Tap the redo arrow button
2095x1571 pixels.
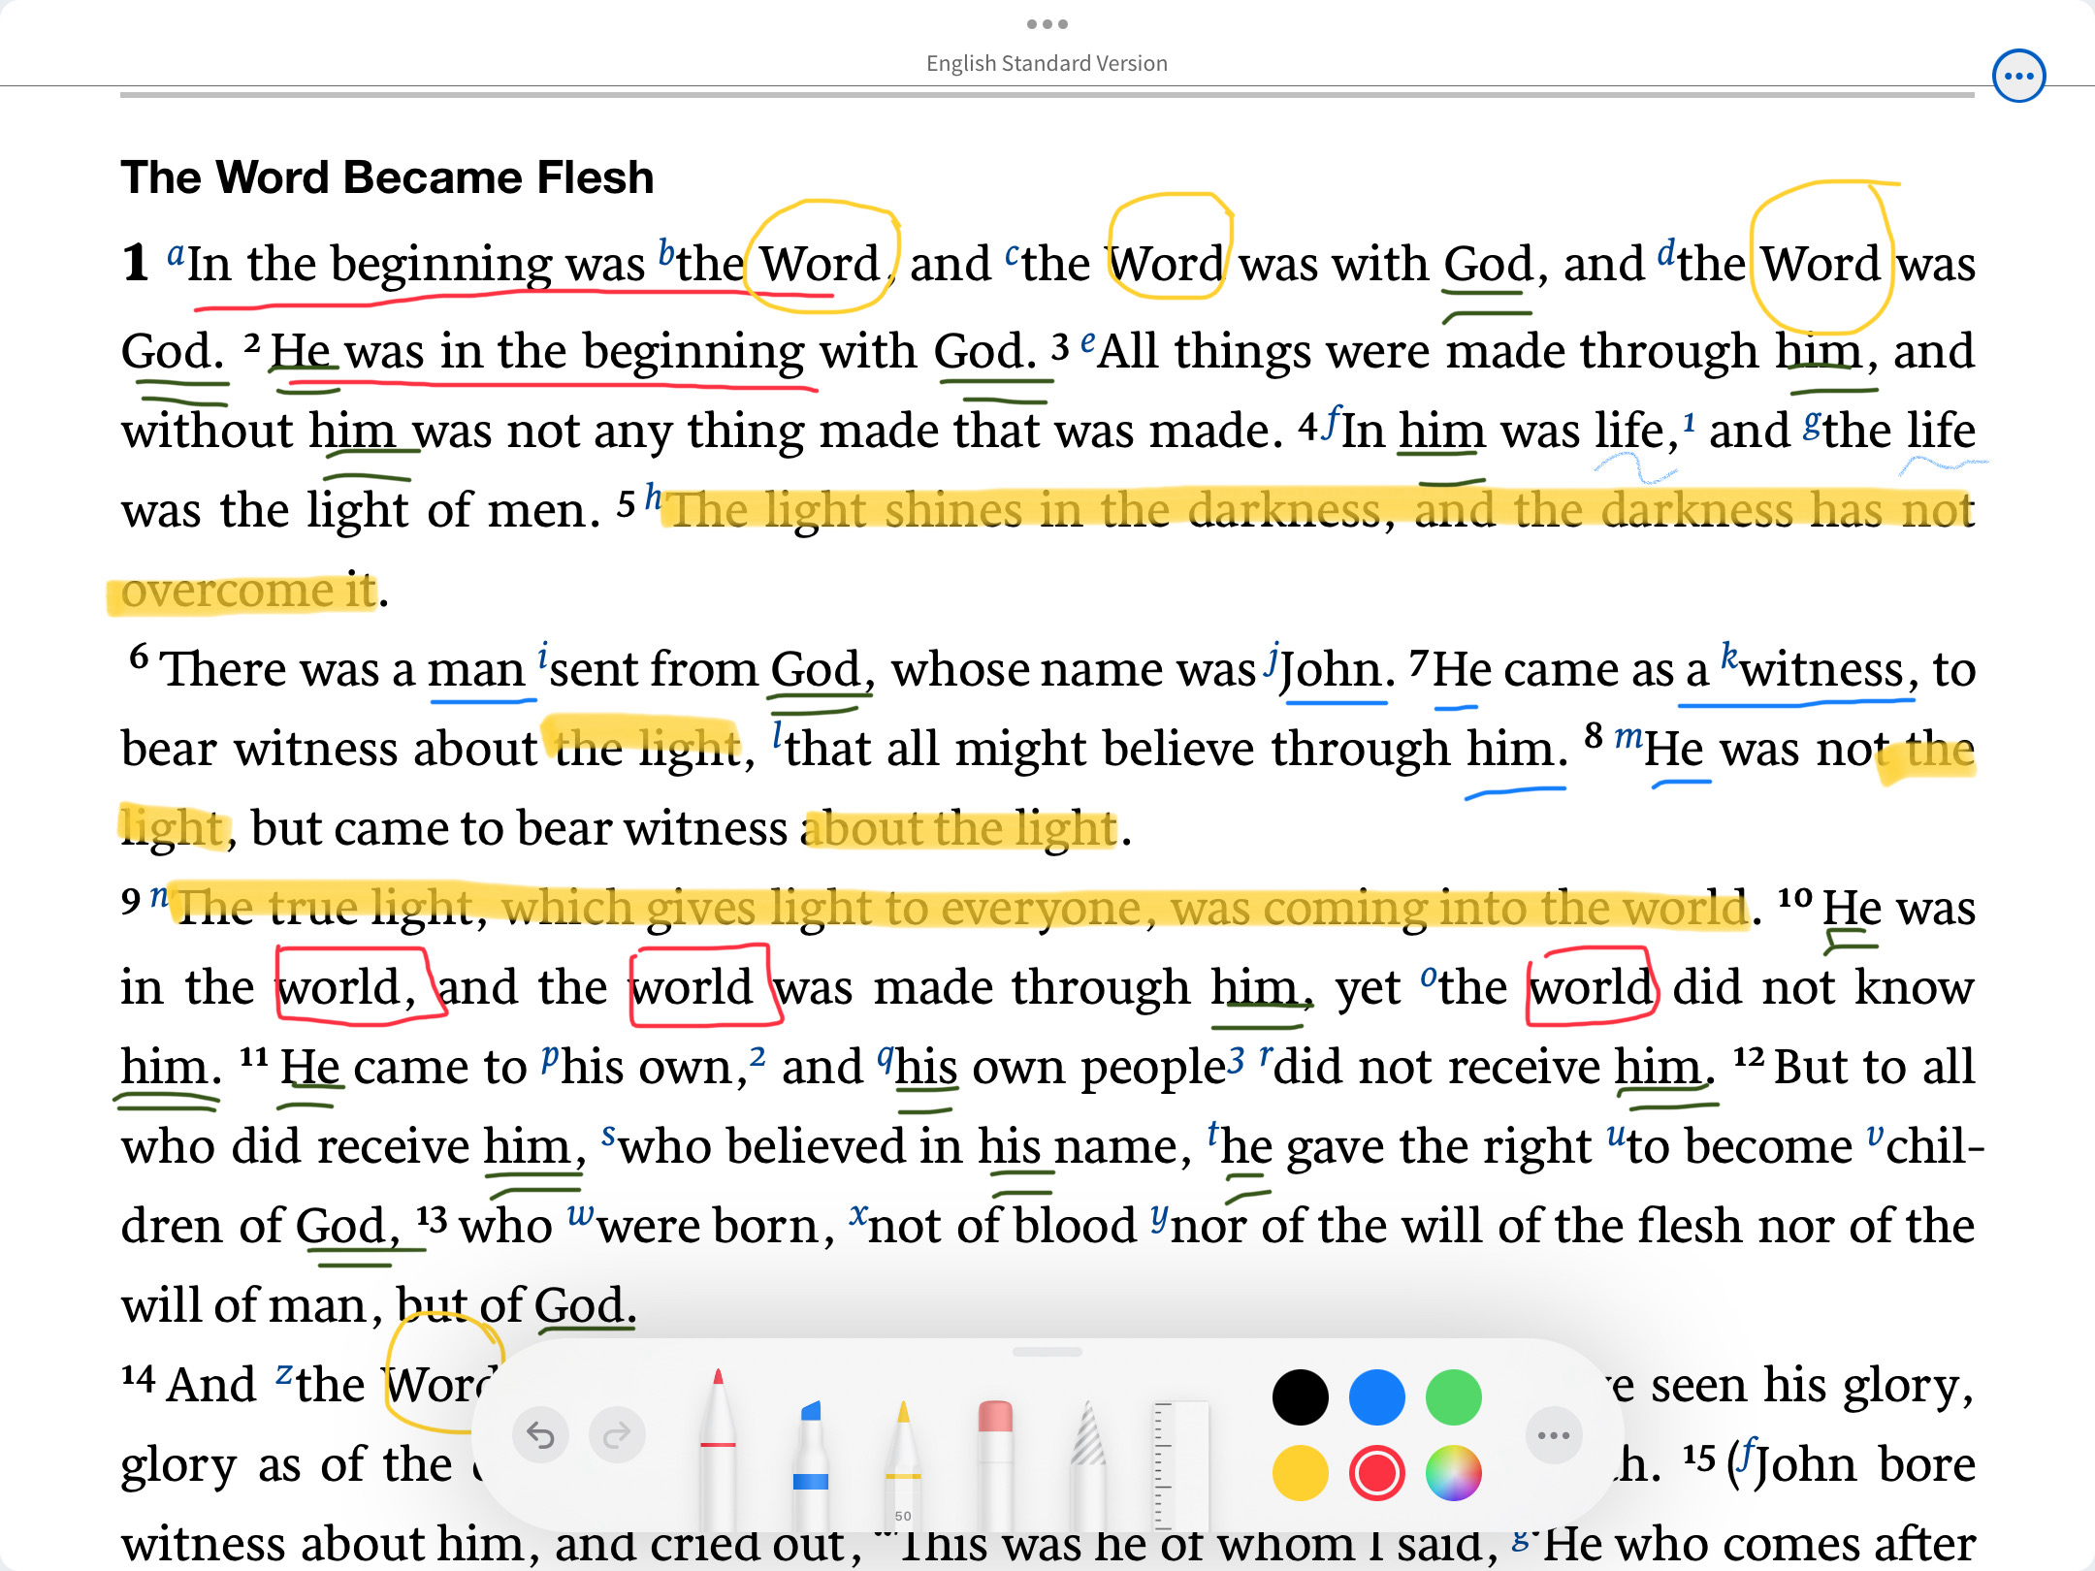pos(617,1434)
